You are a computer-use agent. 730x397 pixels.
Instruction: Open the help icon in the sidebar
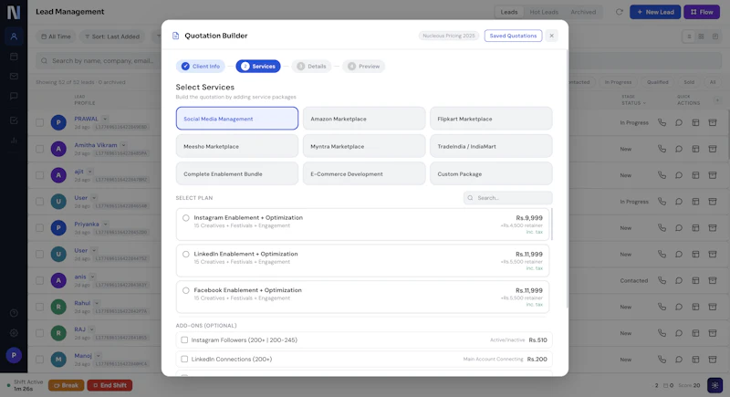click(x=14, y=313)
